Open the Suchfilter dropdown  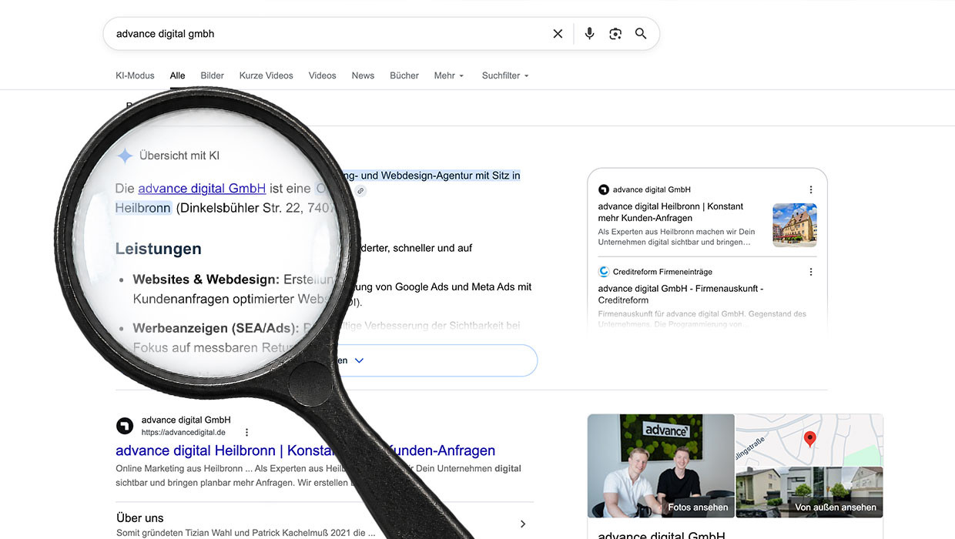point(506,75)
